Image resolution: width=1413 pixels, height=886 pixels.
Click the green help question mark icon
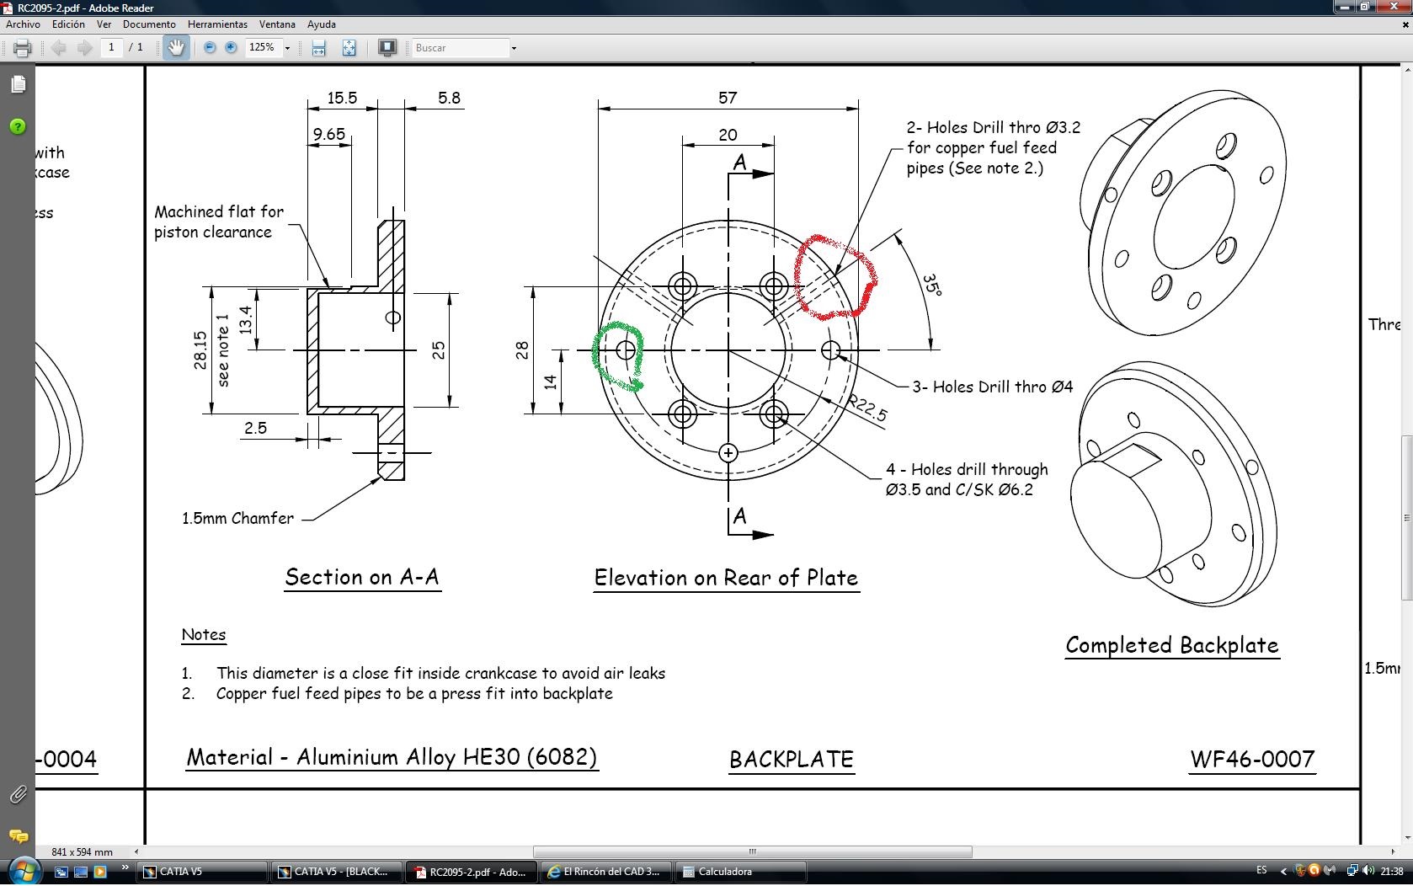point(18,126)
